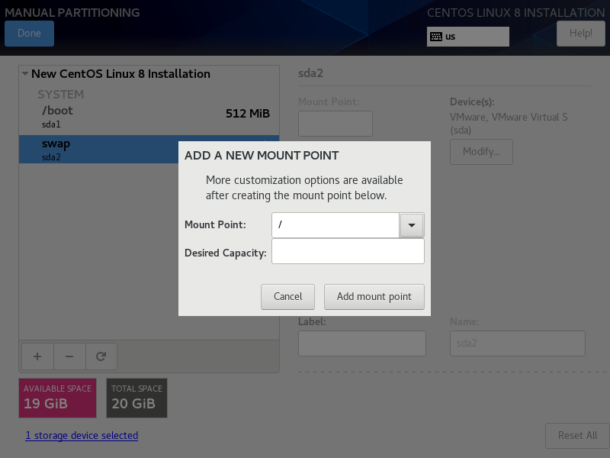Click the Help! button
The image size is (610, 458).
(581, 34)
